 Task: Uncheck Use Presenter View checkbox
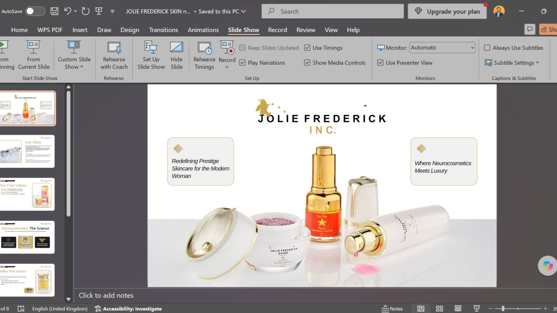pos(380,63)
